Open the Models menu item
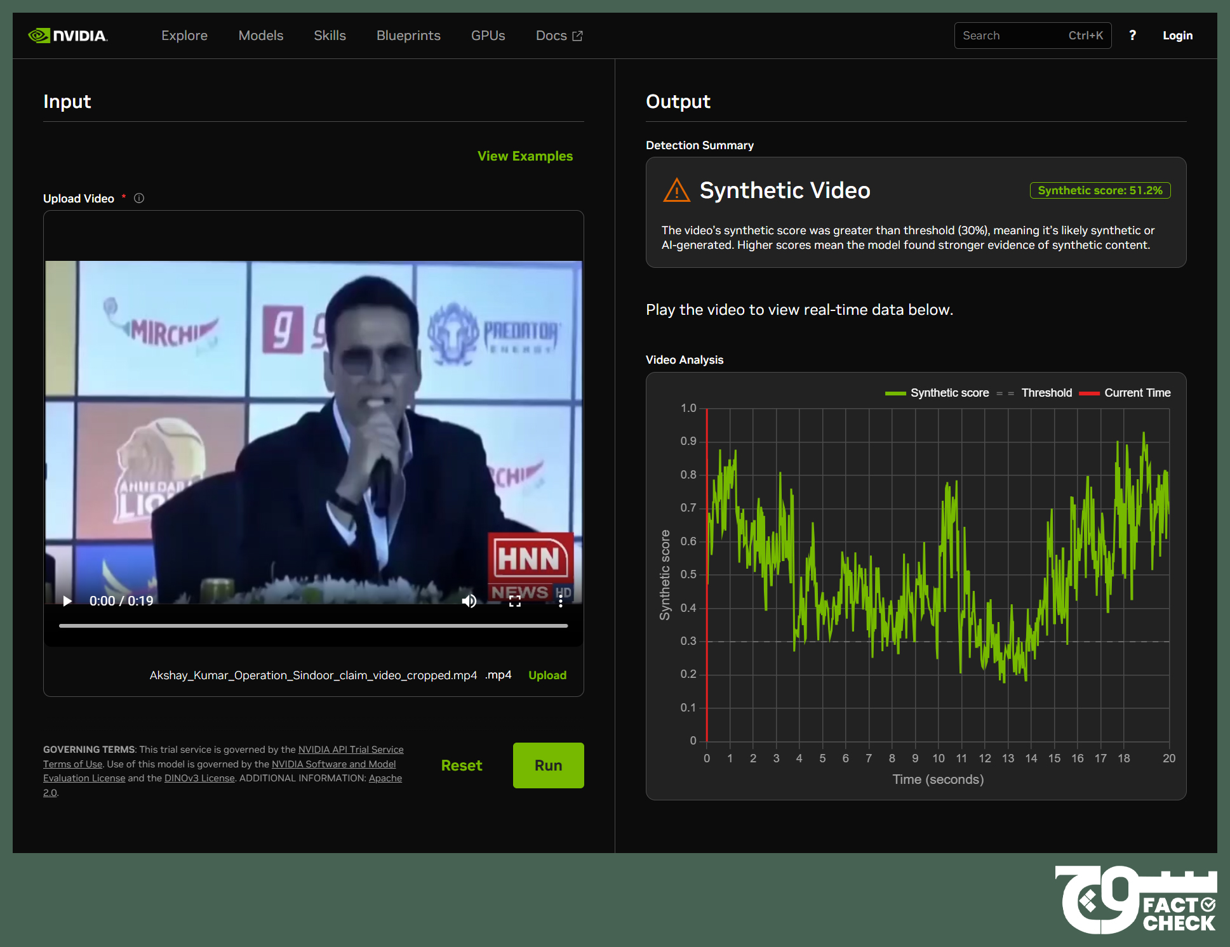 coord(261,36)
